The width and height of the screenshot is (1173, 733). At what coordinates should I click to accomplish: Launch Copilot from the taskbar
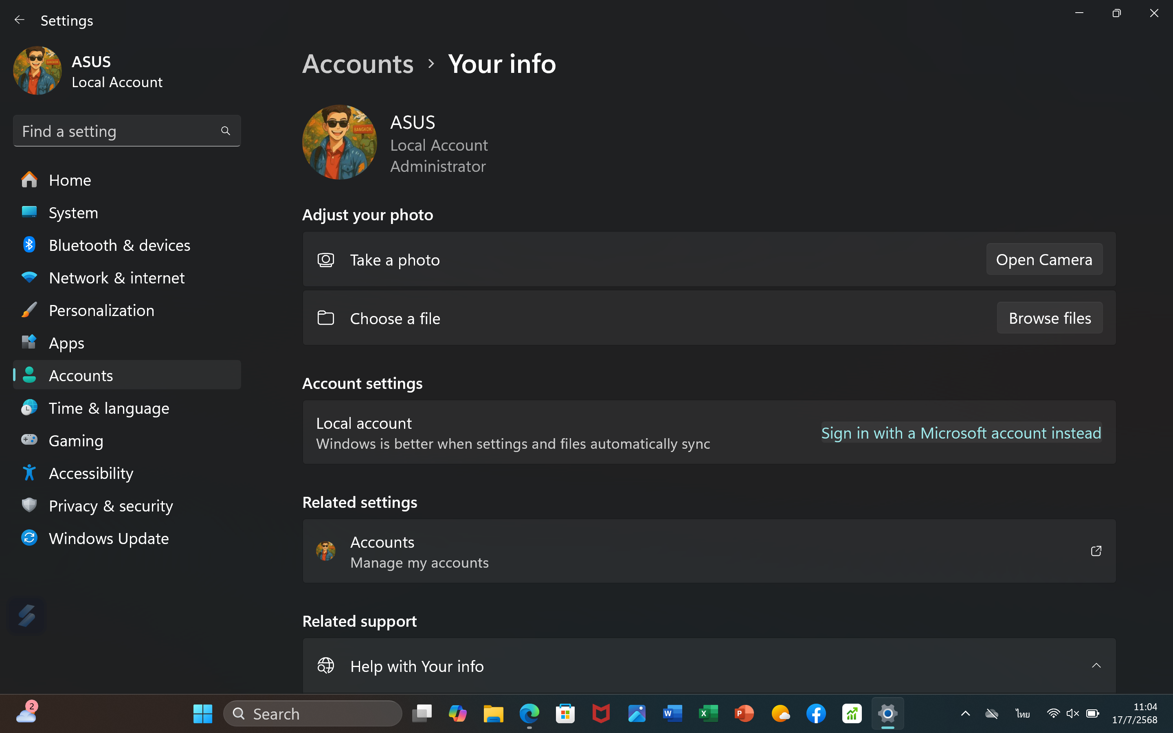pyautogui.click(x=457, y=713)
